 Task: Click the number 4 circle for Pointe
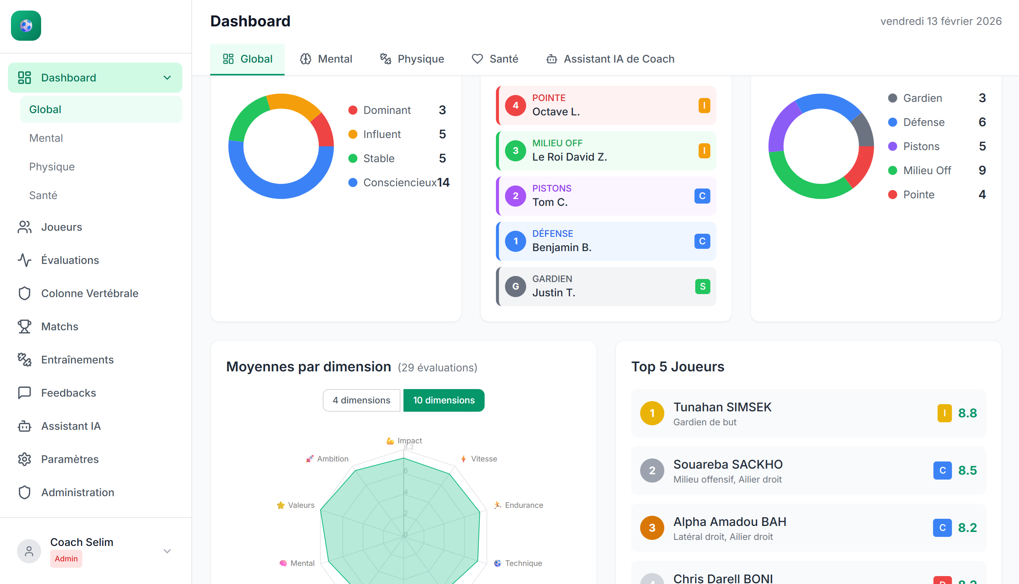516,106
